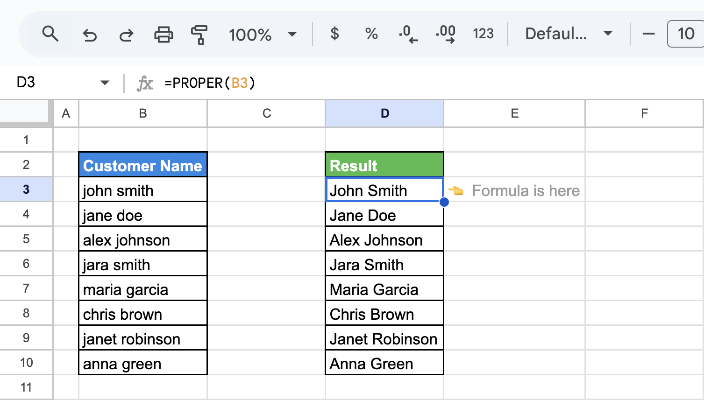Activate the paint format tool
704x400 pixels.
199,35
